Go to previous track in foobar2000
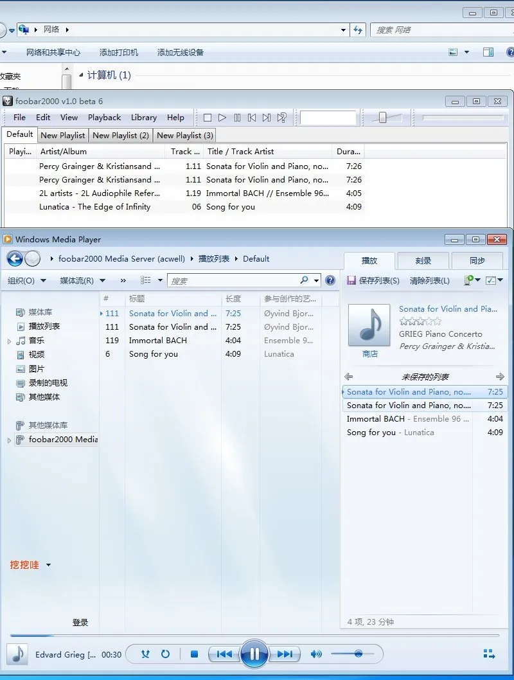Image resolution: width=514 pixels, height=680 pixels. [252, 118]
